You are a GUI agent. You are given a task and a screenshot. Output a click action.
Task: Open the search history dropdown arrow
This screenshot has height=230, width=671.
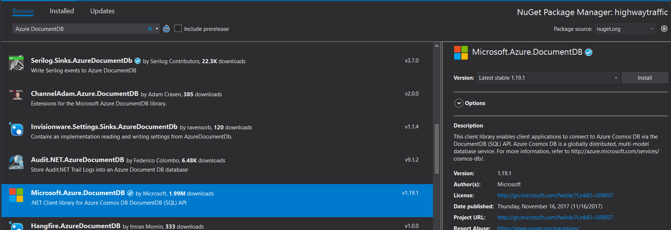point(157,29)
